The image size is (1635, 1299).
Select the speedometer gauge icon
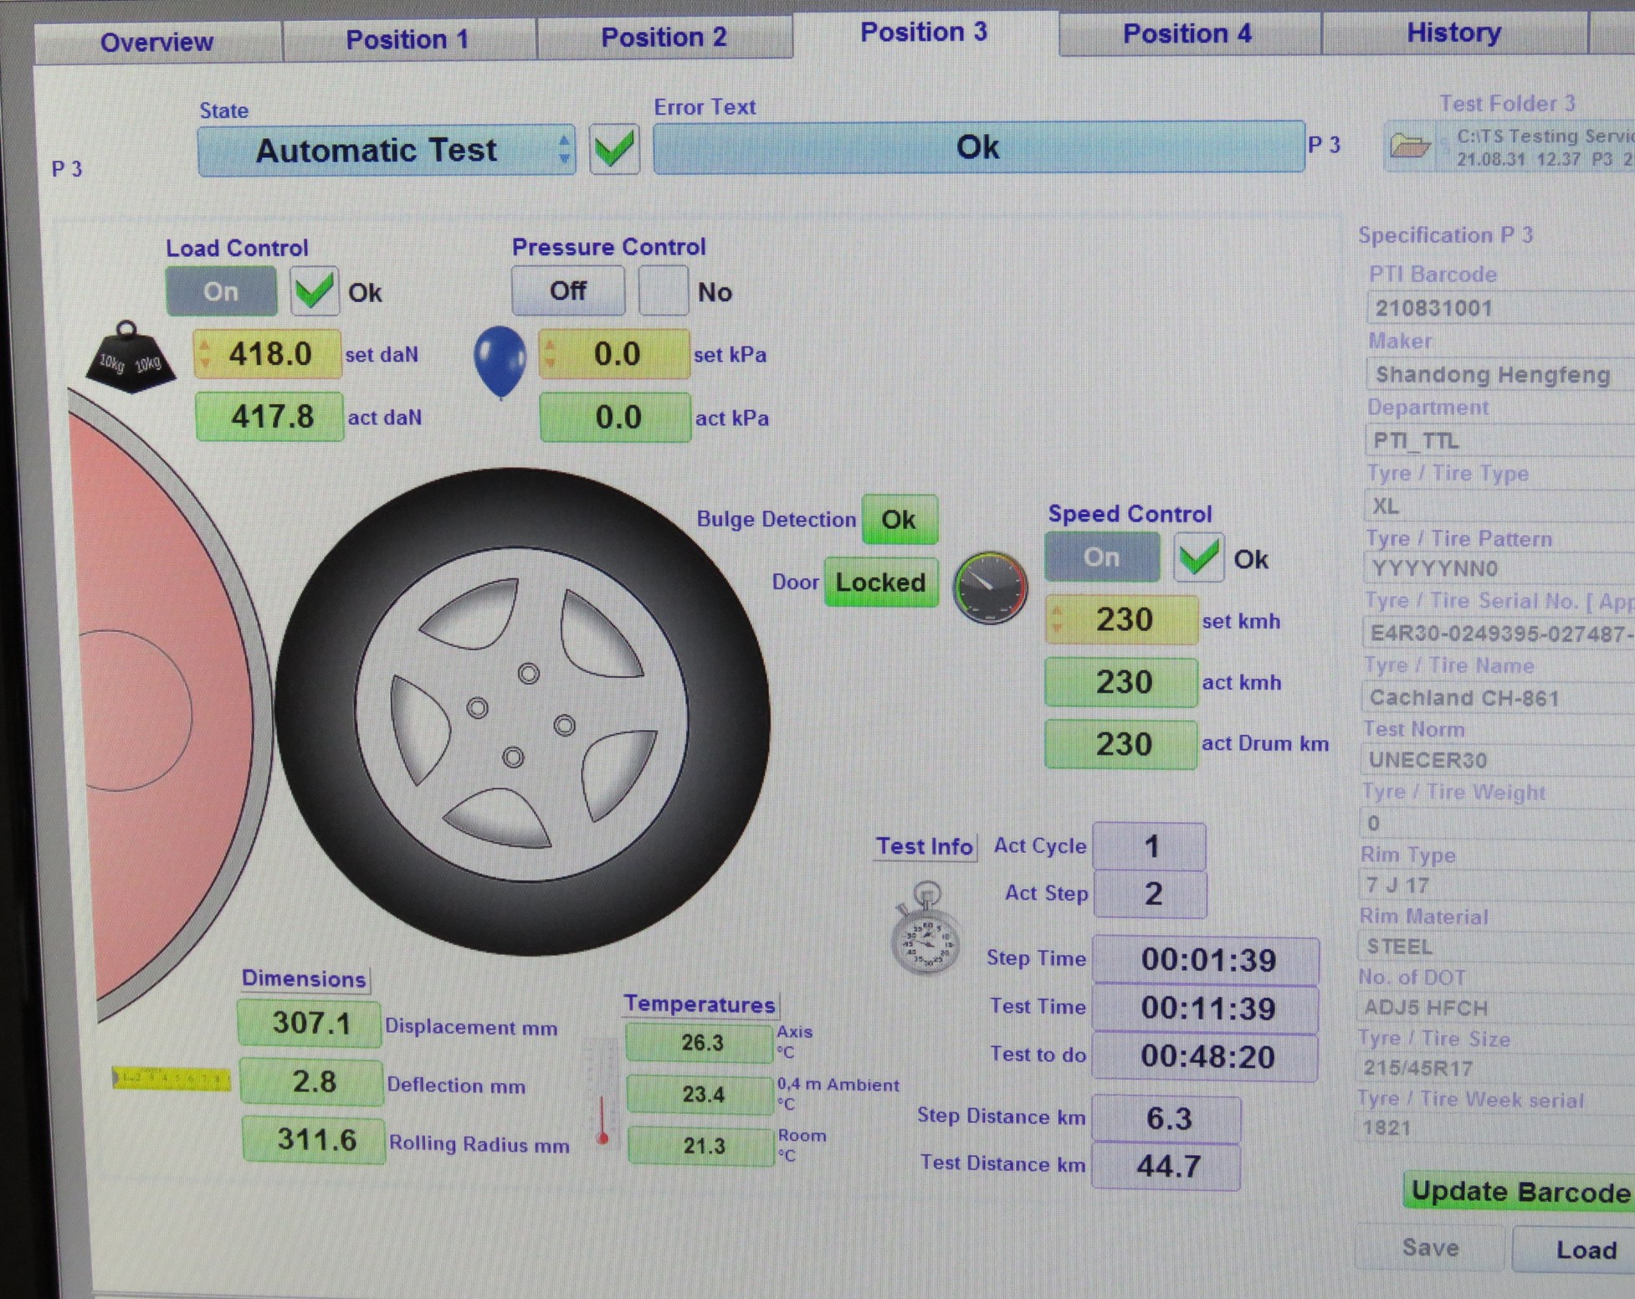[990, 587]
